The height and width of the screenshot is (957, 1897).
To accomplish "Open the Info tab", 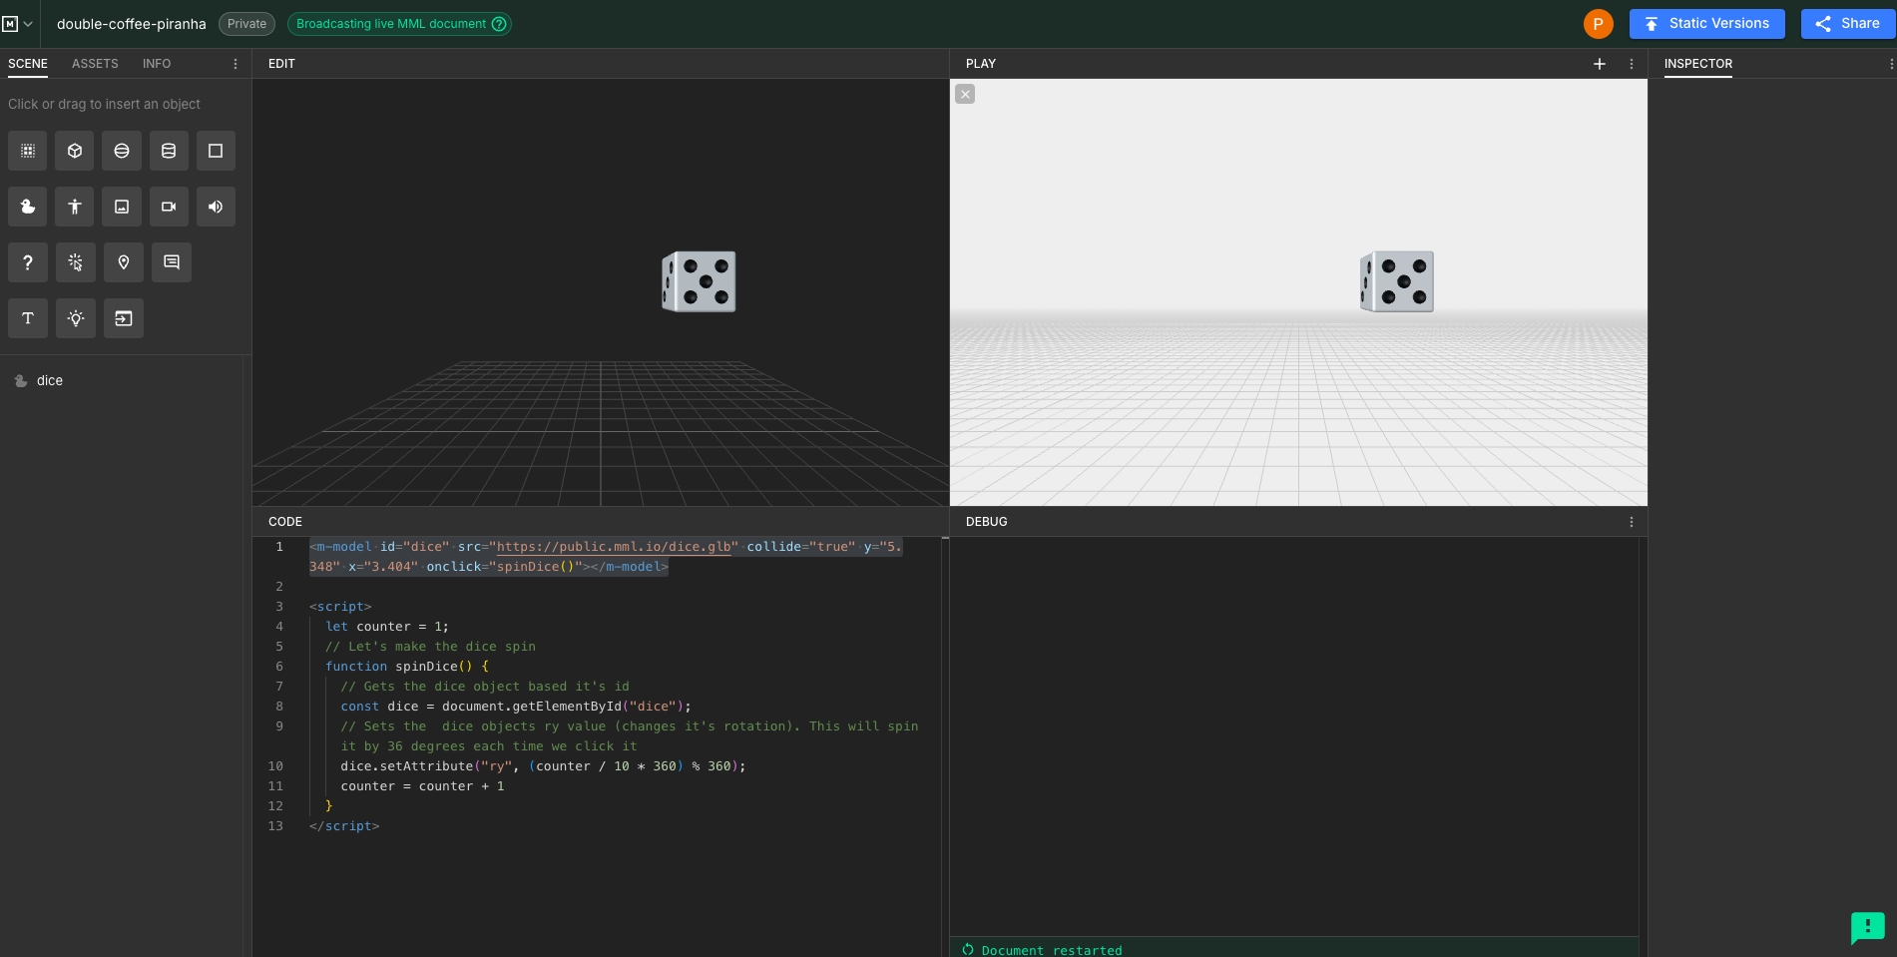I will pos(157,64).
